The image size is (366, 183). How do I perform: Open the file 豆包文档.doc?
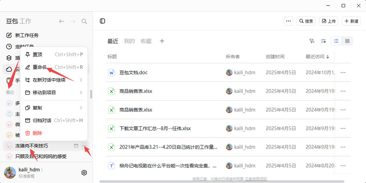click(x=134, y=73)
